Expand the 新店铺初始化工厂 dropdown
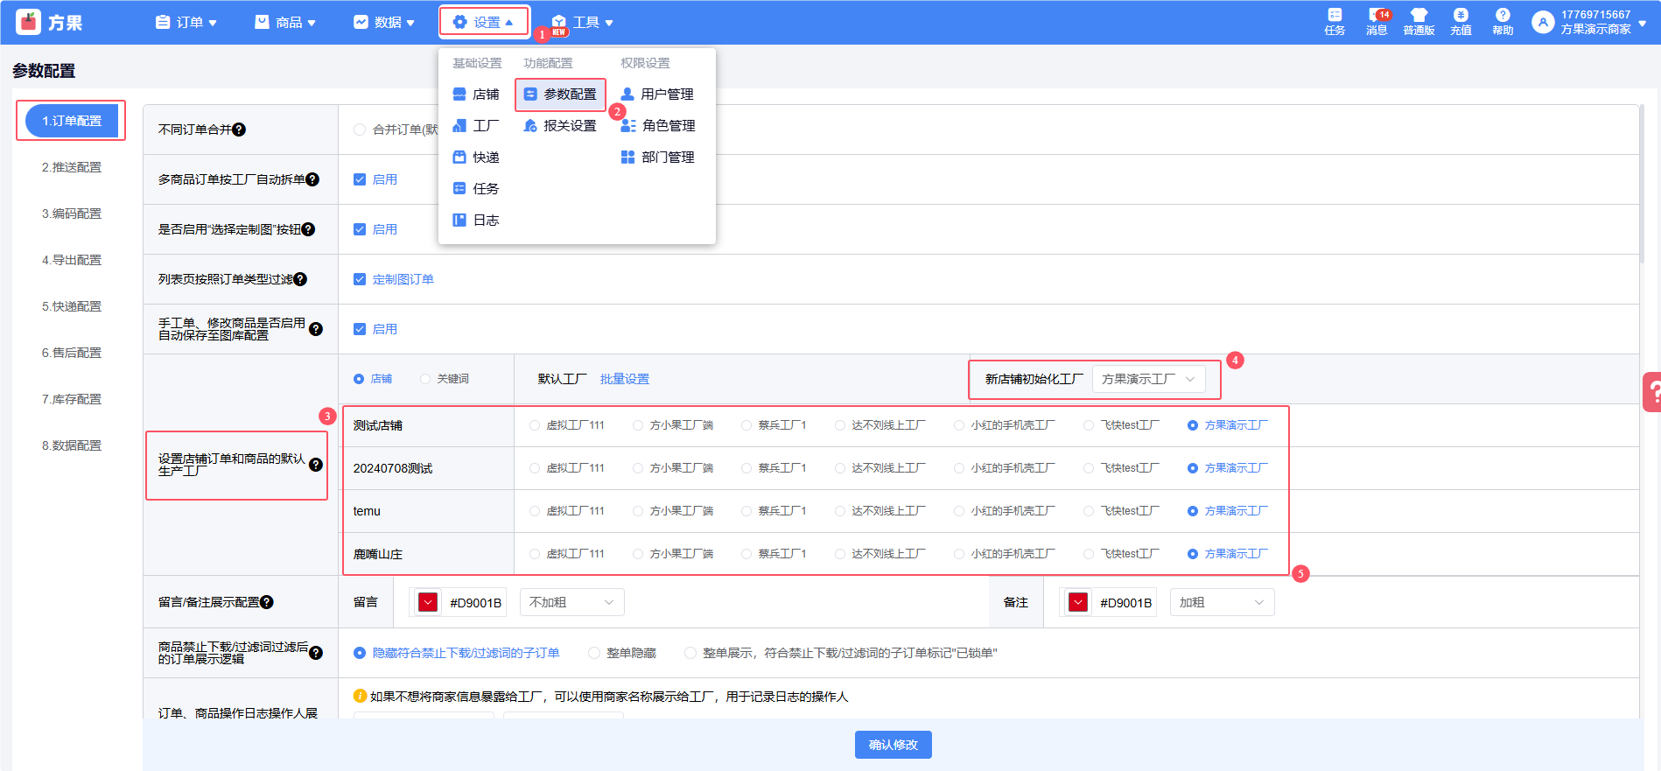Image resolution: width=1661 pixels, height=771 pixels. tap(1148, 379)
